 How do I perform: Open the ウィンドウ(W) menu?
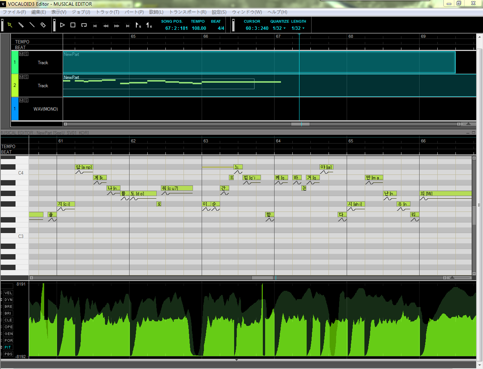[x=247, y=12]
